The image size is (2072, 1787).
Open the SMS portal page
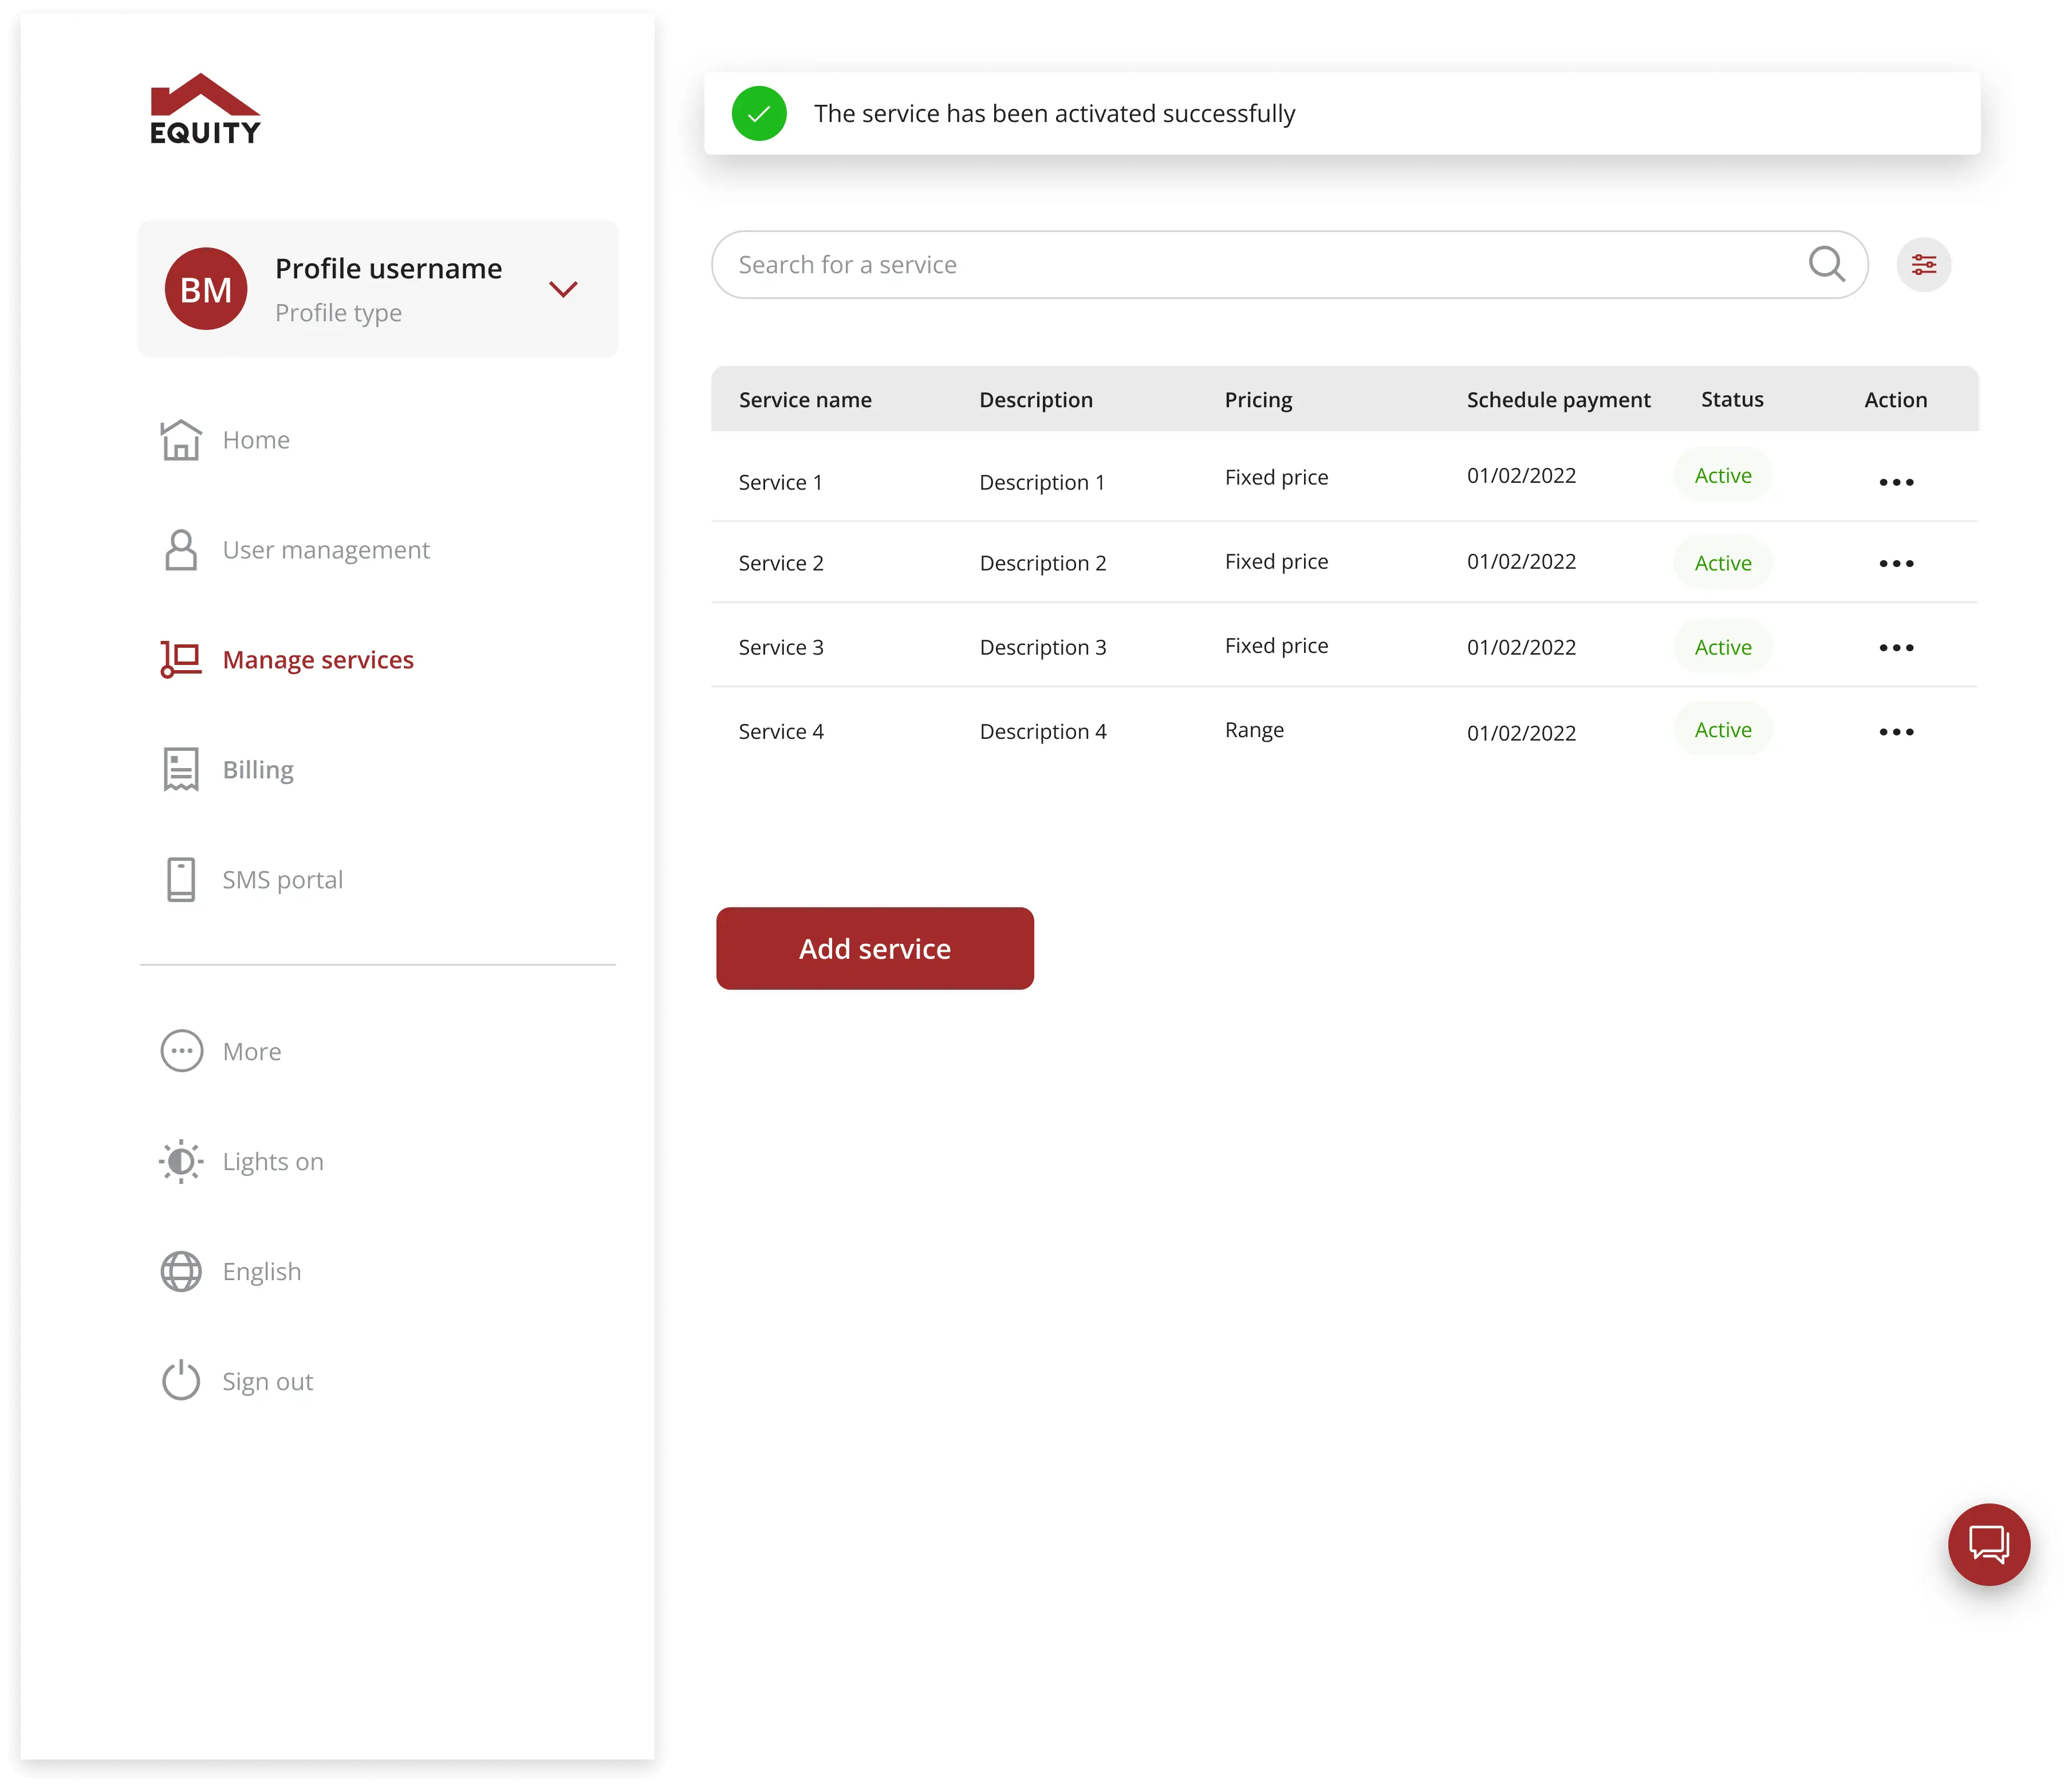point(282,880)
